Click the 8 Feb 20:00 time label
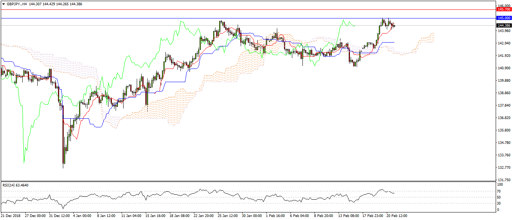Screen dimensions: 513x220 click(x=324, y=216)
